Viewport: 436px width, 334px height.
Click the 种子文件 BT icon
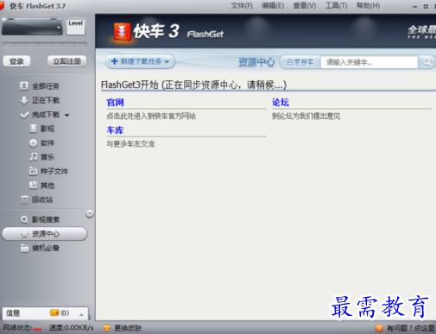click(33, 171)
